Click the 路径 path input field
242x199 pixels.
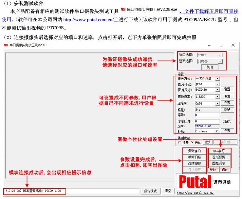point(207,110)
